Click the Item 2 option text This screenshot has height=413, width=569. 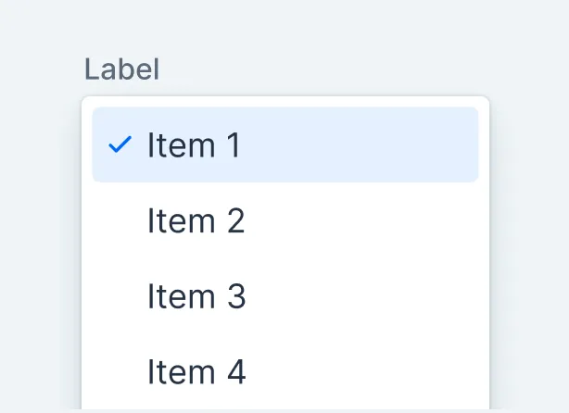pyautogui.click(x=196, y=221)
